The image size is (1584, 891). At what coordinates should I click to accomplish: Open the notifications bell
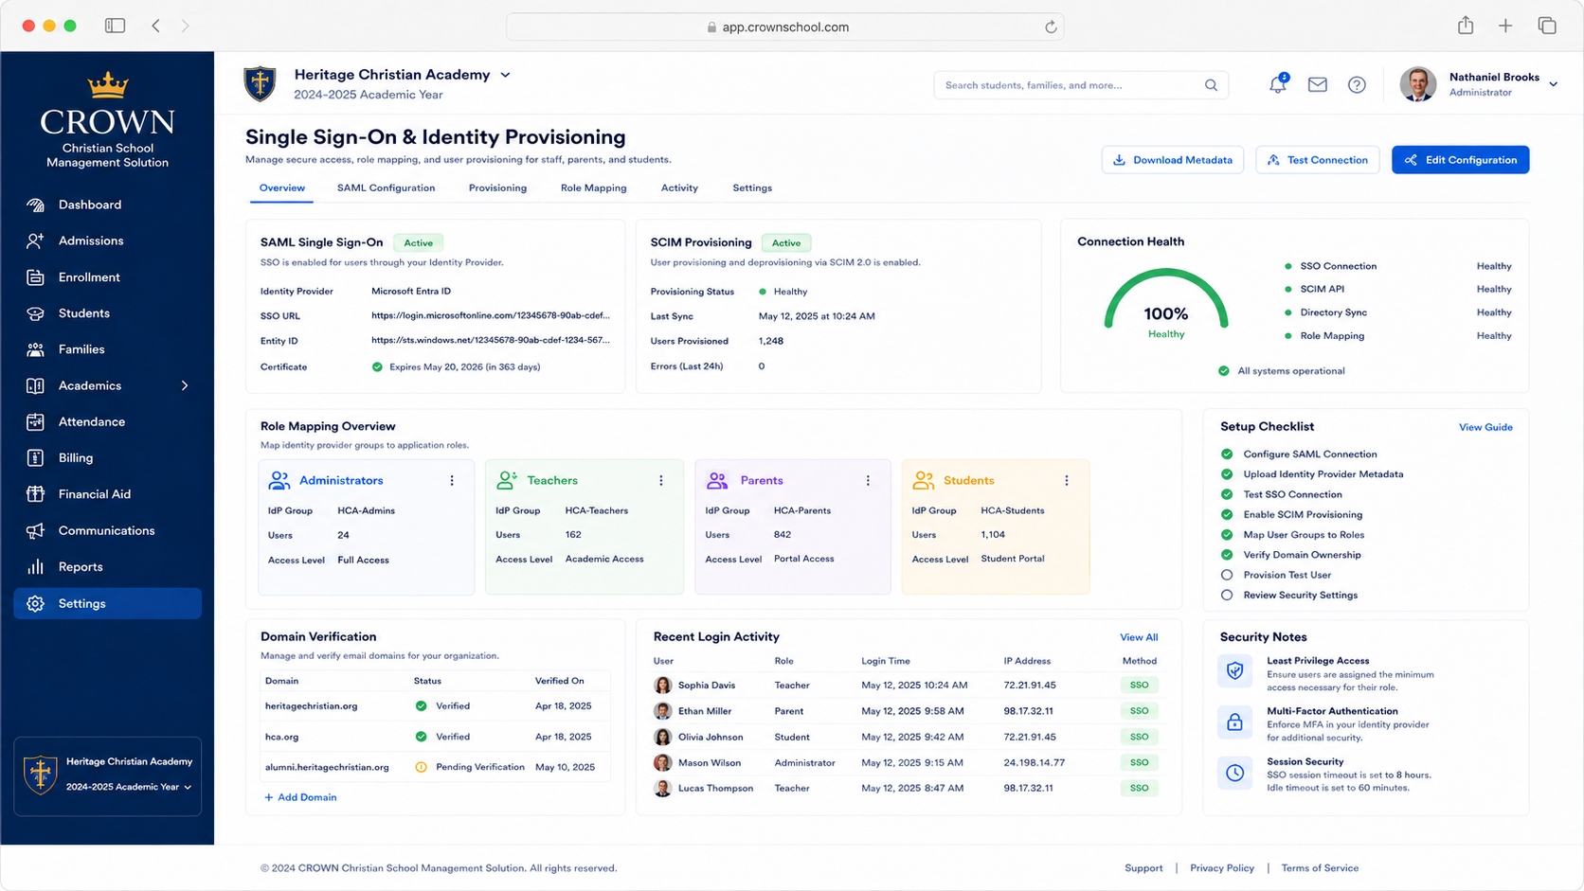point(1278,84)
